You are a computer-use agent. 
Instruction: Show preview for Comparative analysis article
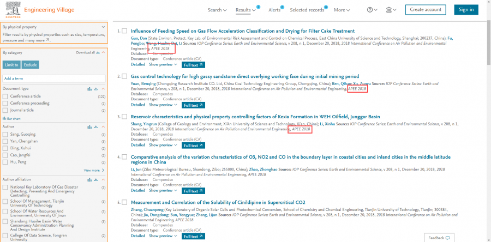(163, 190)
